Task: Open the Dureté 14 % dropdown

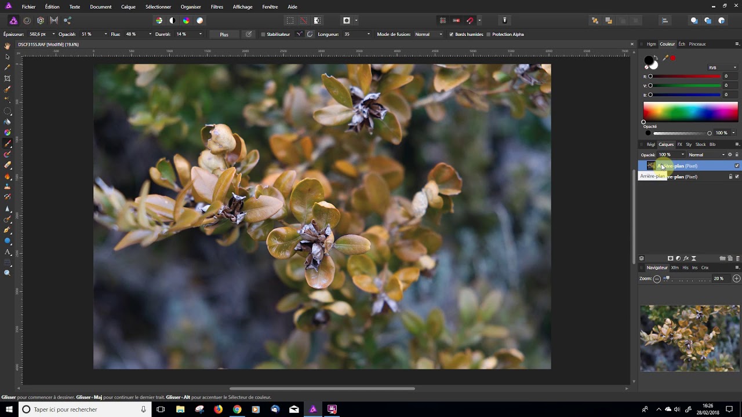Action: click(201, 34)
